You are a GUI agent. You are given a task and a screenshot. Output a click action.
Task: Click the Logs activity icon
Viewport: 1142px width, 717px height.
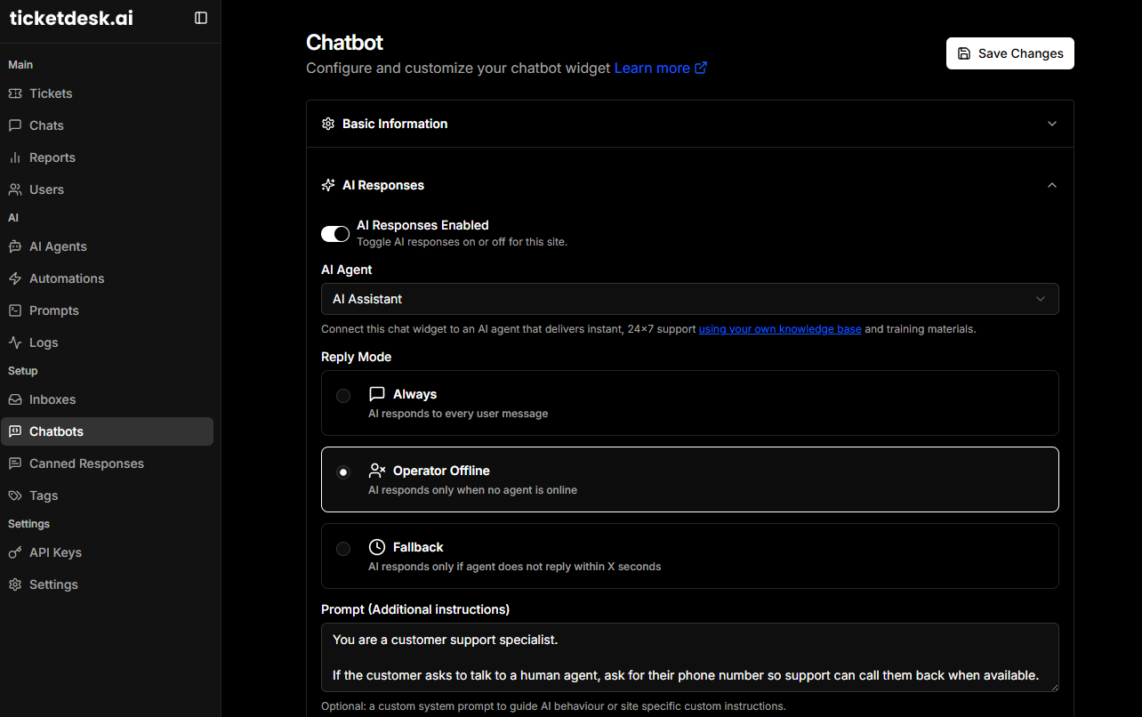pos(15,342)
